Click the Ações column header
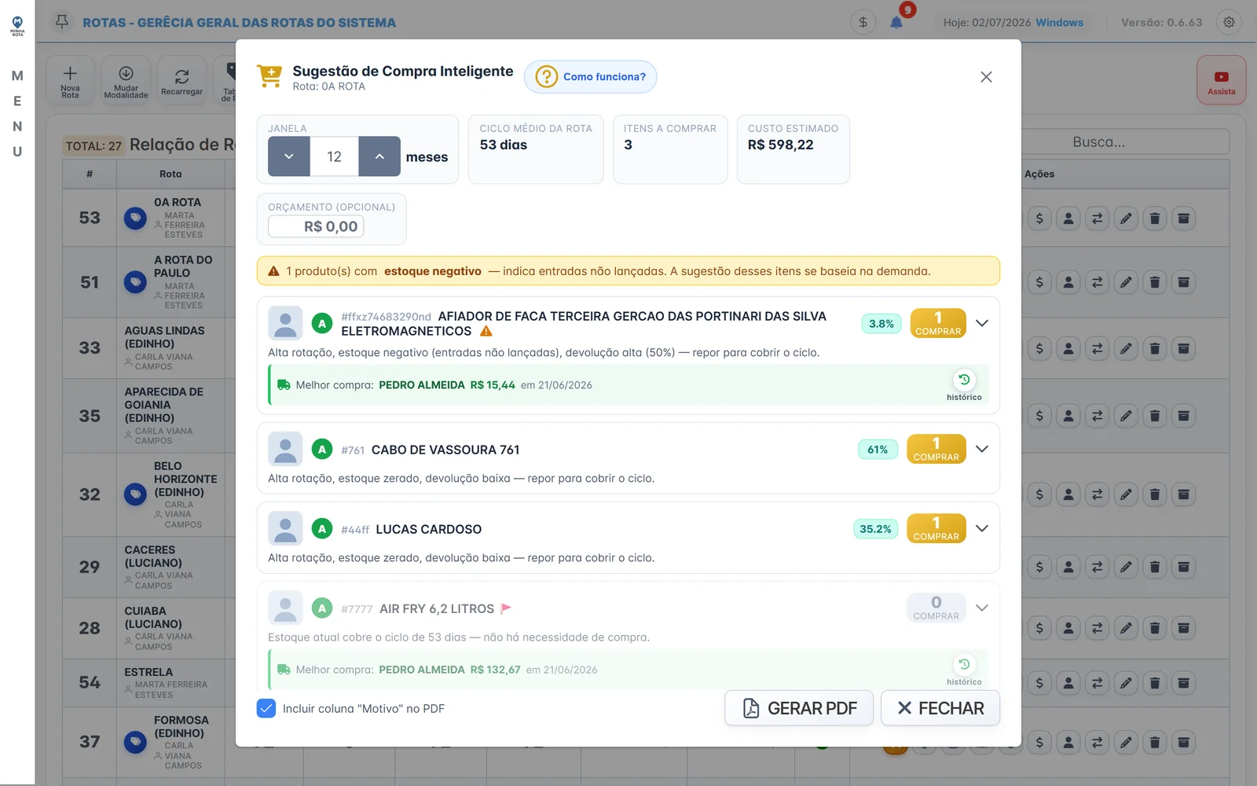The width and height of the screenshot is (1257, 786). coord(1039,174)
